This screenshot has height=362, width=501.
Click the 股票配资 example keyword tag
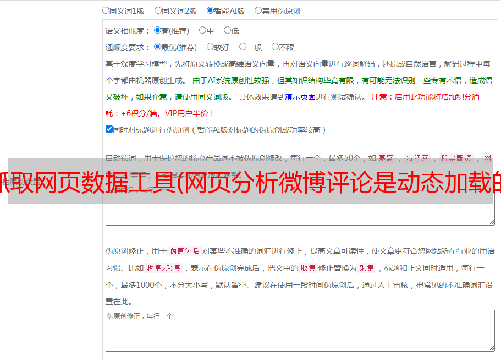(456, 158)
